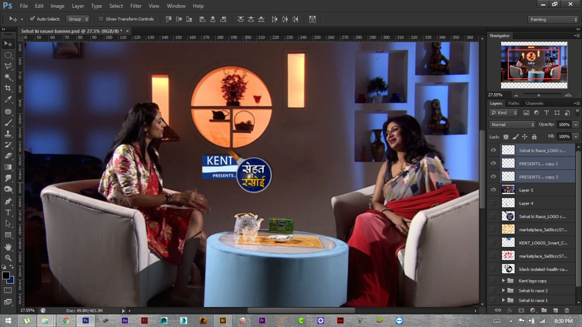Choose the Clone Stamp tool
The width and height of the screenshot is (582, 327).
click(8, 134)
